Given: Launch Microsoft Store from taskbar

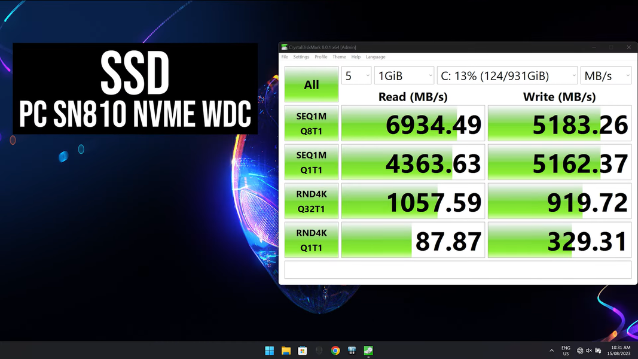Looking at the screenshot, I should pyautogui.click(x=303, y=351).
